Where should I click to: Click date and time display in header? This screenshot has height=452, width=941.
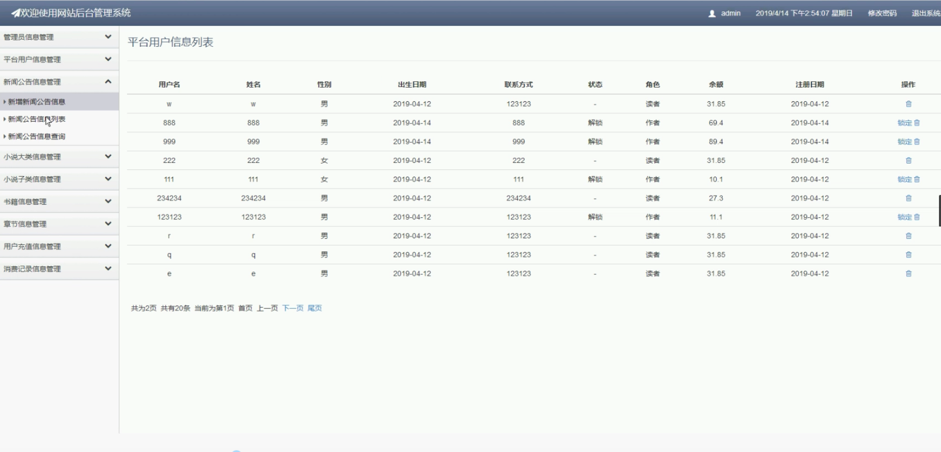tap(804, 13)
